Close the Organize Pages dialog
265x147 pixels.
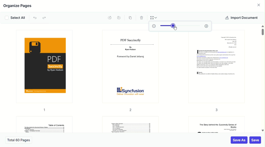259,5
